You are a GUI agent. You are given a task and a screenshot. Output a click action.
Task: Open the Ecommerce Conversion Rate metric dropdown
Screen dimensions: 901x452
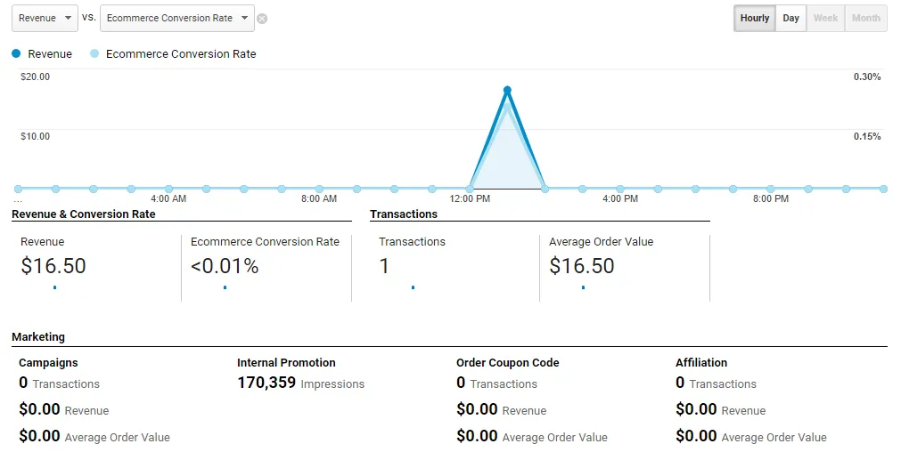[176, 18]
